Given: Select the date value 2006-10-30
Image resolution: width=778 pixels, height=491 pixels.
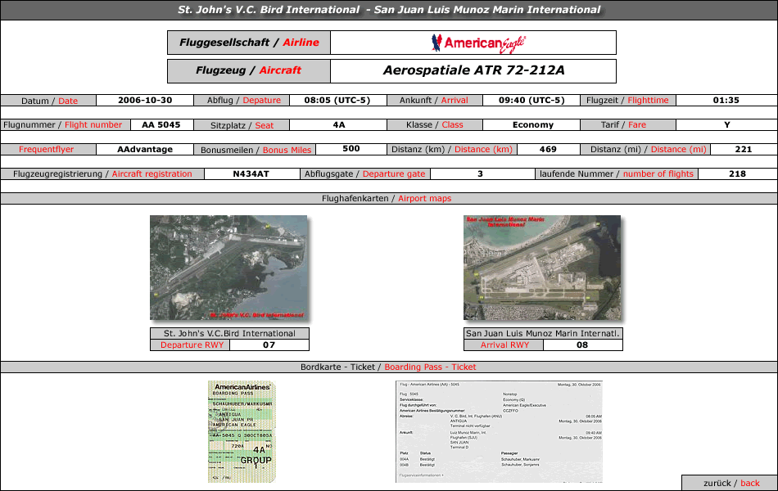Looking at the screenshot, I should (x=145, y=100).
